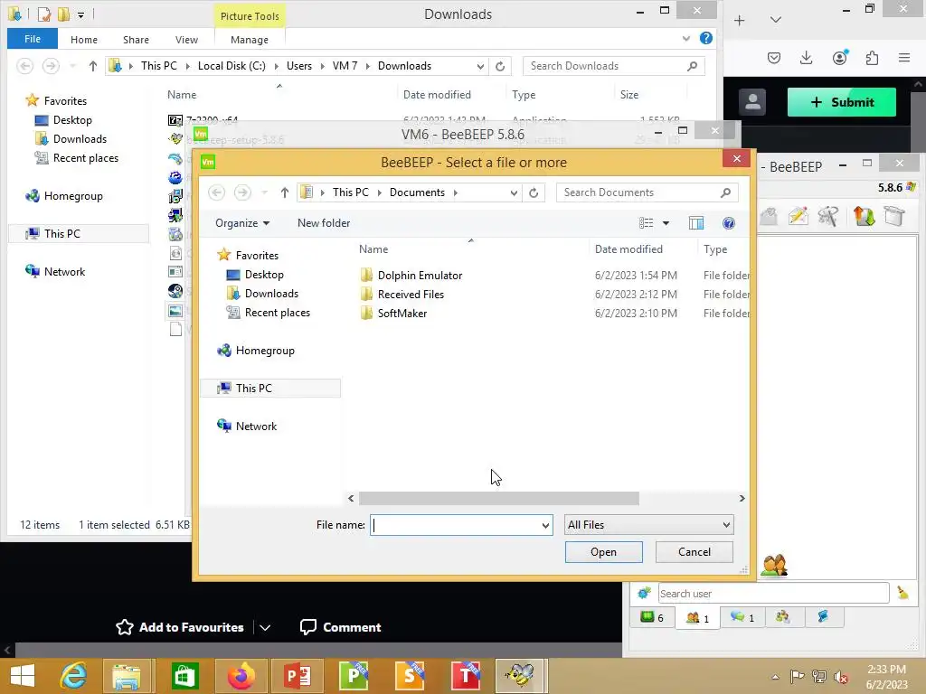Click the Back arrow in the file dialog
Image resolution: width=926 pixels, height=694 pixels.
coord(217,192)
